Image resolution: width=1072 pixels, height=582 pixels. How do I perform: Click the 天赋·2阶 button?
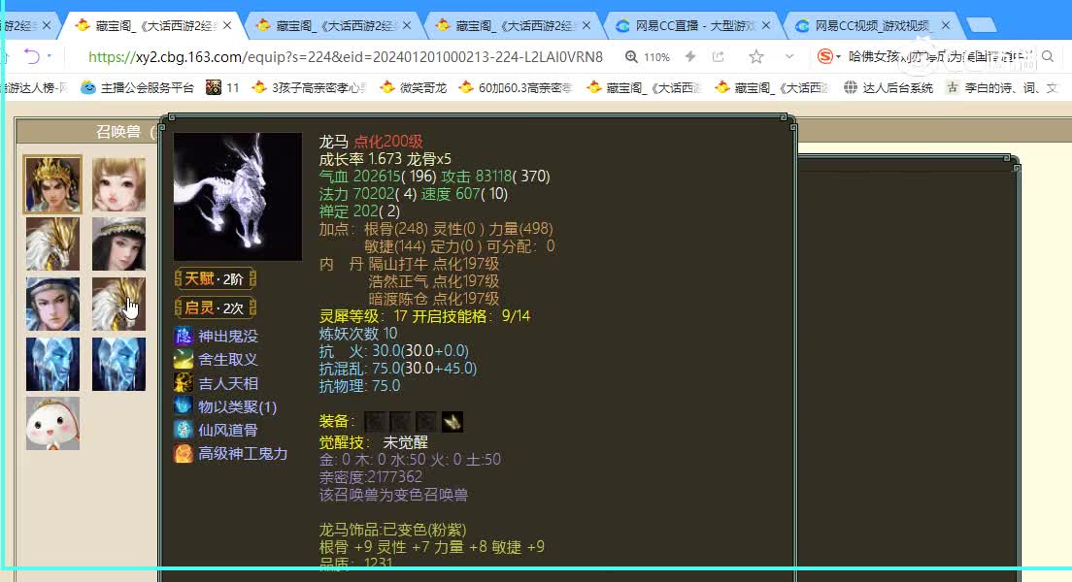coord(215,278)
